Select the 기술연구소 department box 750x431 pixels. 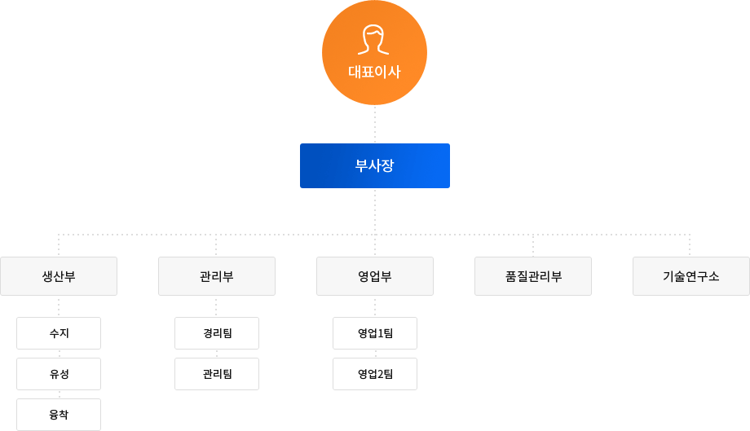691,276
